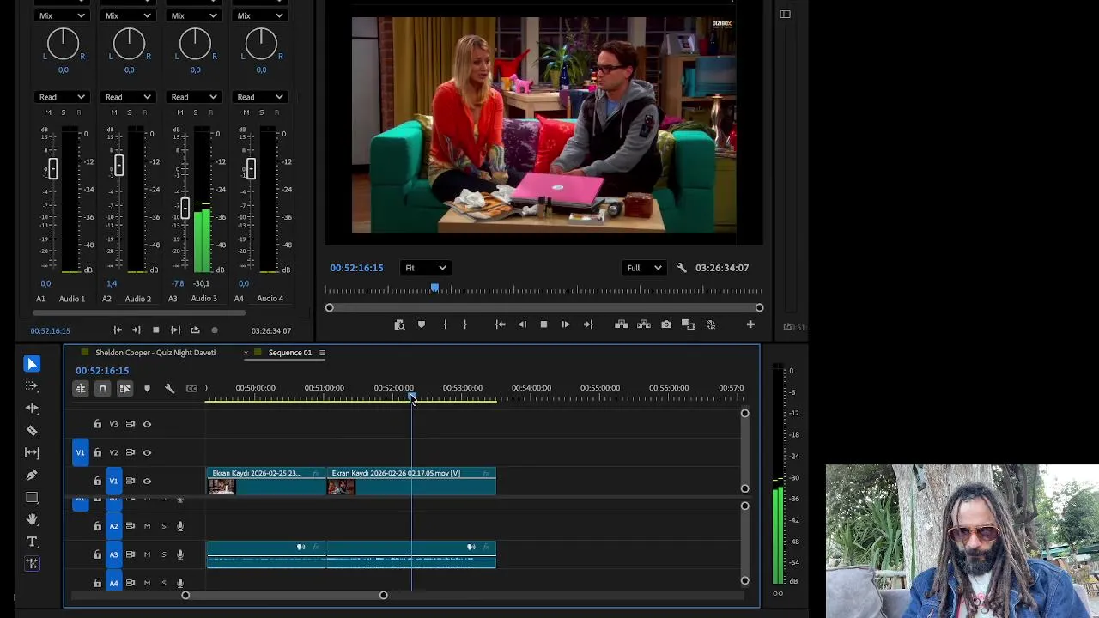Click the closed captions CC icon
1099x618 pixels.
coord(191,389)
